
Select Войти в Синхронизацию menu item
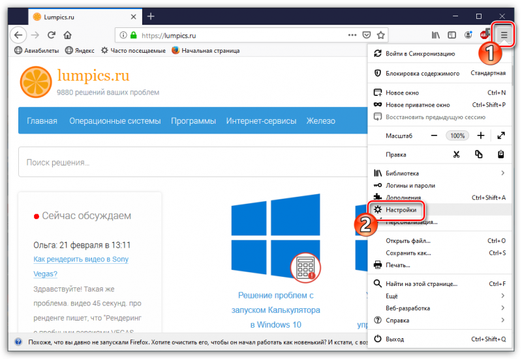coord(439,54)
